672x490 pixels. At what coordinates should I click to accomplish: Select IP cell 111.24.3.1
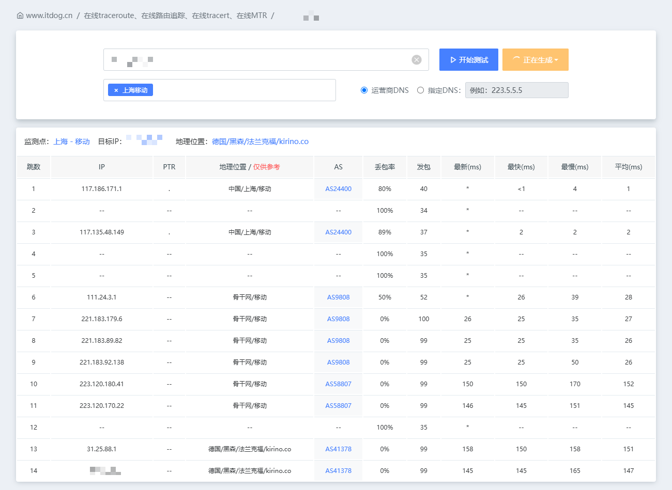[x=102, y=297]
